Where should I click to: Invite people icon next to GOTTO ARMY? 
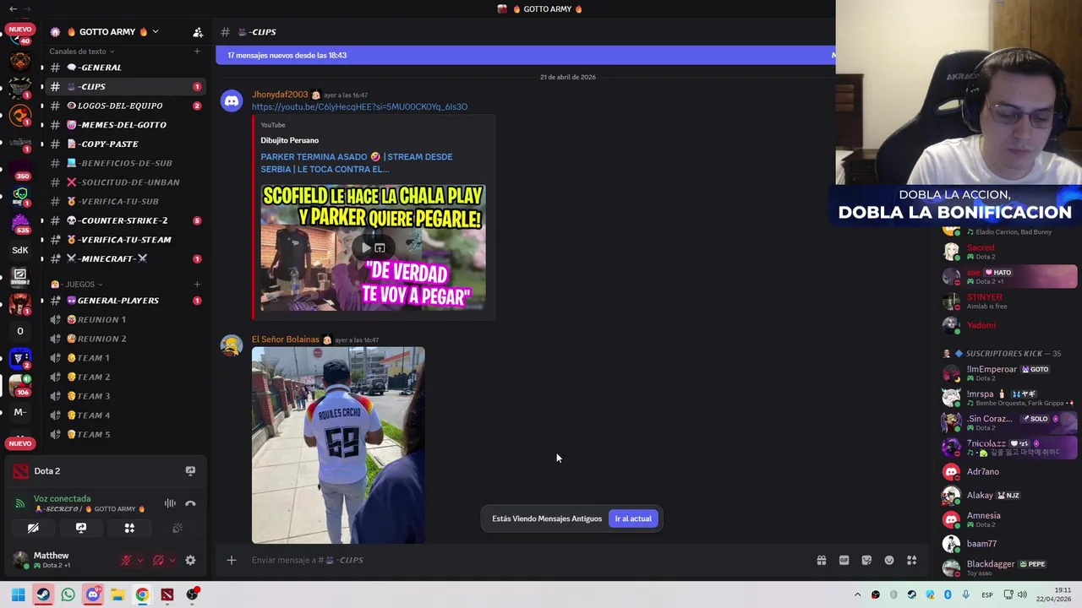(x=198, y=32)
